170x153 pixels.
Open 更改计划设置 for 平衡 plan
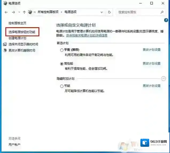(x=152, y=50)
